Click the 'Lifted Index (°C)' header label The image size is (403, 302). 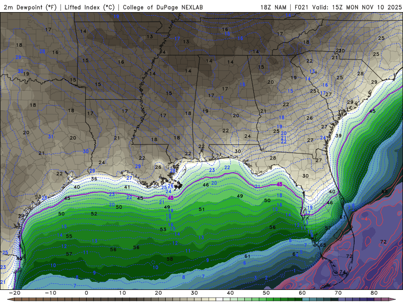point(90,7)
